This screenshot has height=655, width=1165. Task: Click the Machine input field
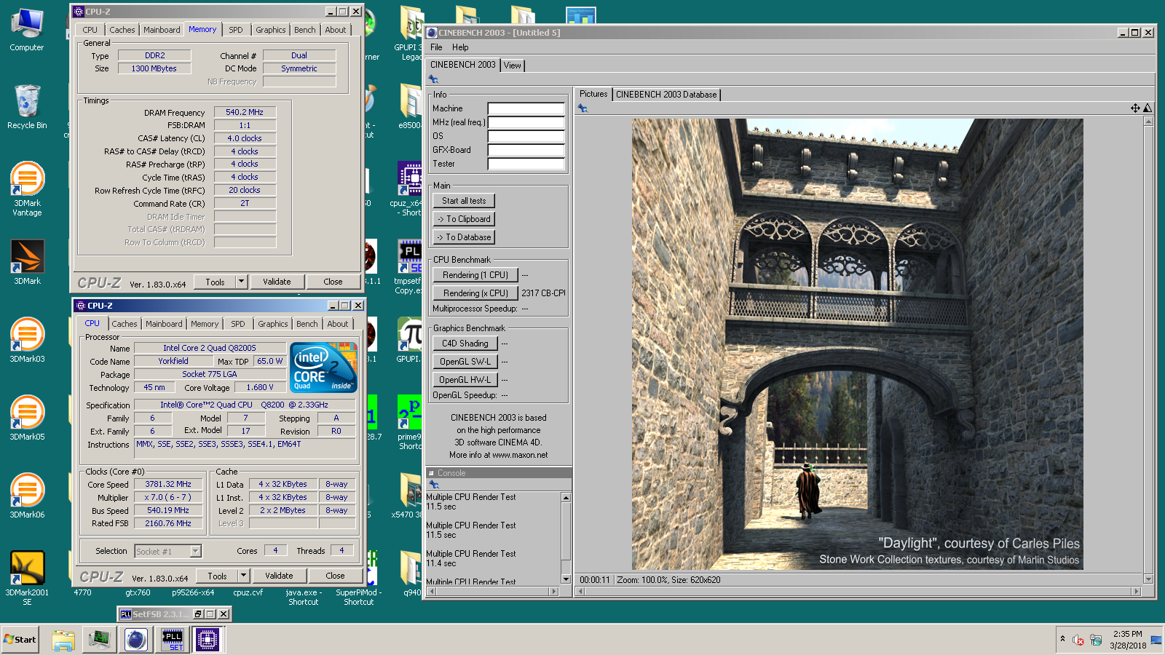pyautogui.click(x=526, y=108)
